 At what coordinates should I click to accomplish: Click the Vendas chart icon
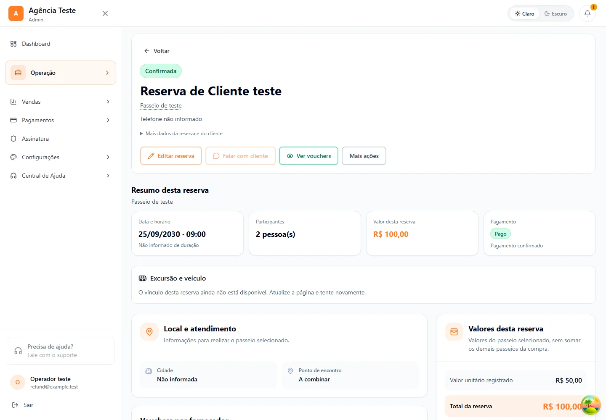[x=13, y=102]
